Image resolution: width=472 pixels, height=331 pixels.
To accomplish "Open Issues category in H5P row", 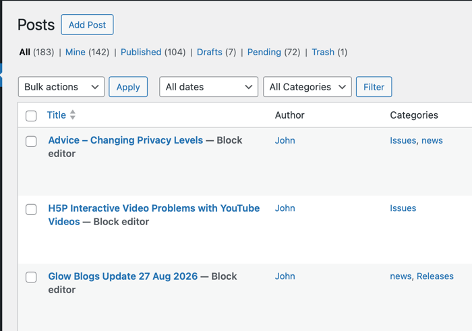I will 403,208.
